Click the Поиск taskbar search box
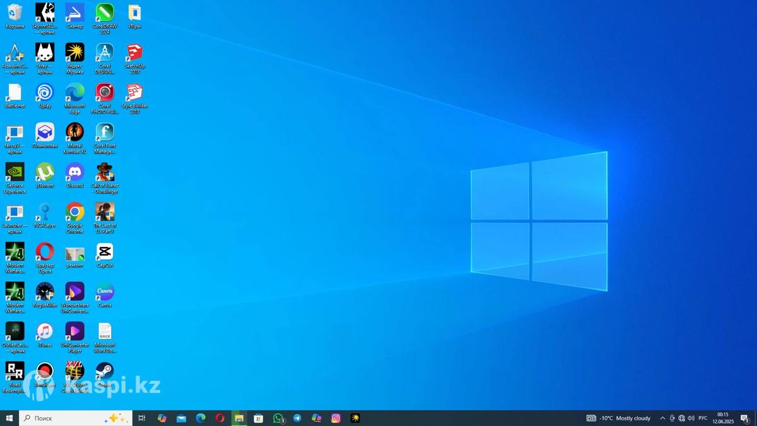The width and height of the screenshot is (757, 426). coord(76,418)
